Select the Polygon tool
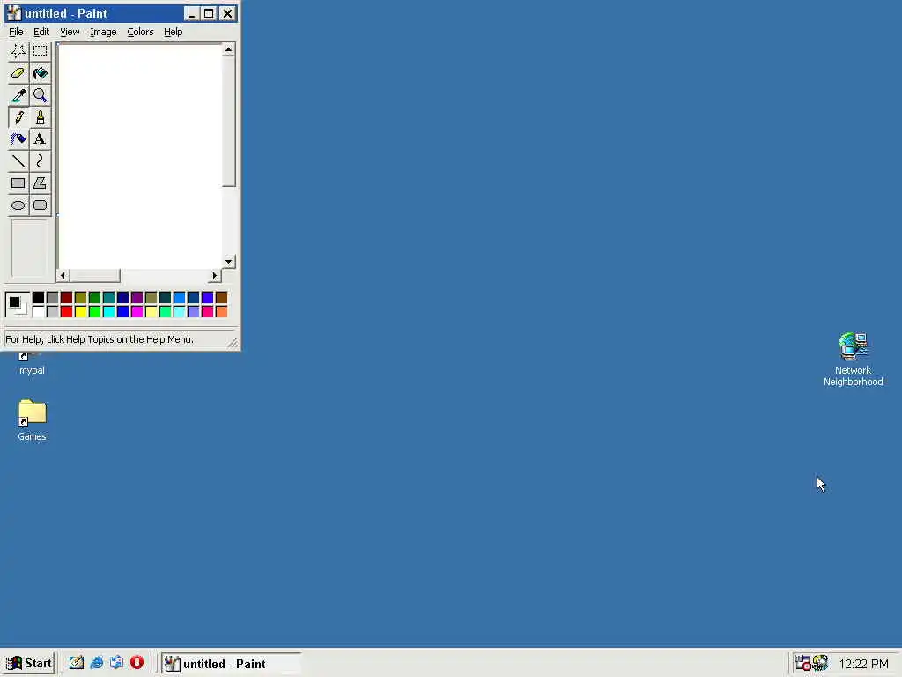 tap(40, 183)
